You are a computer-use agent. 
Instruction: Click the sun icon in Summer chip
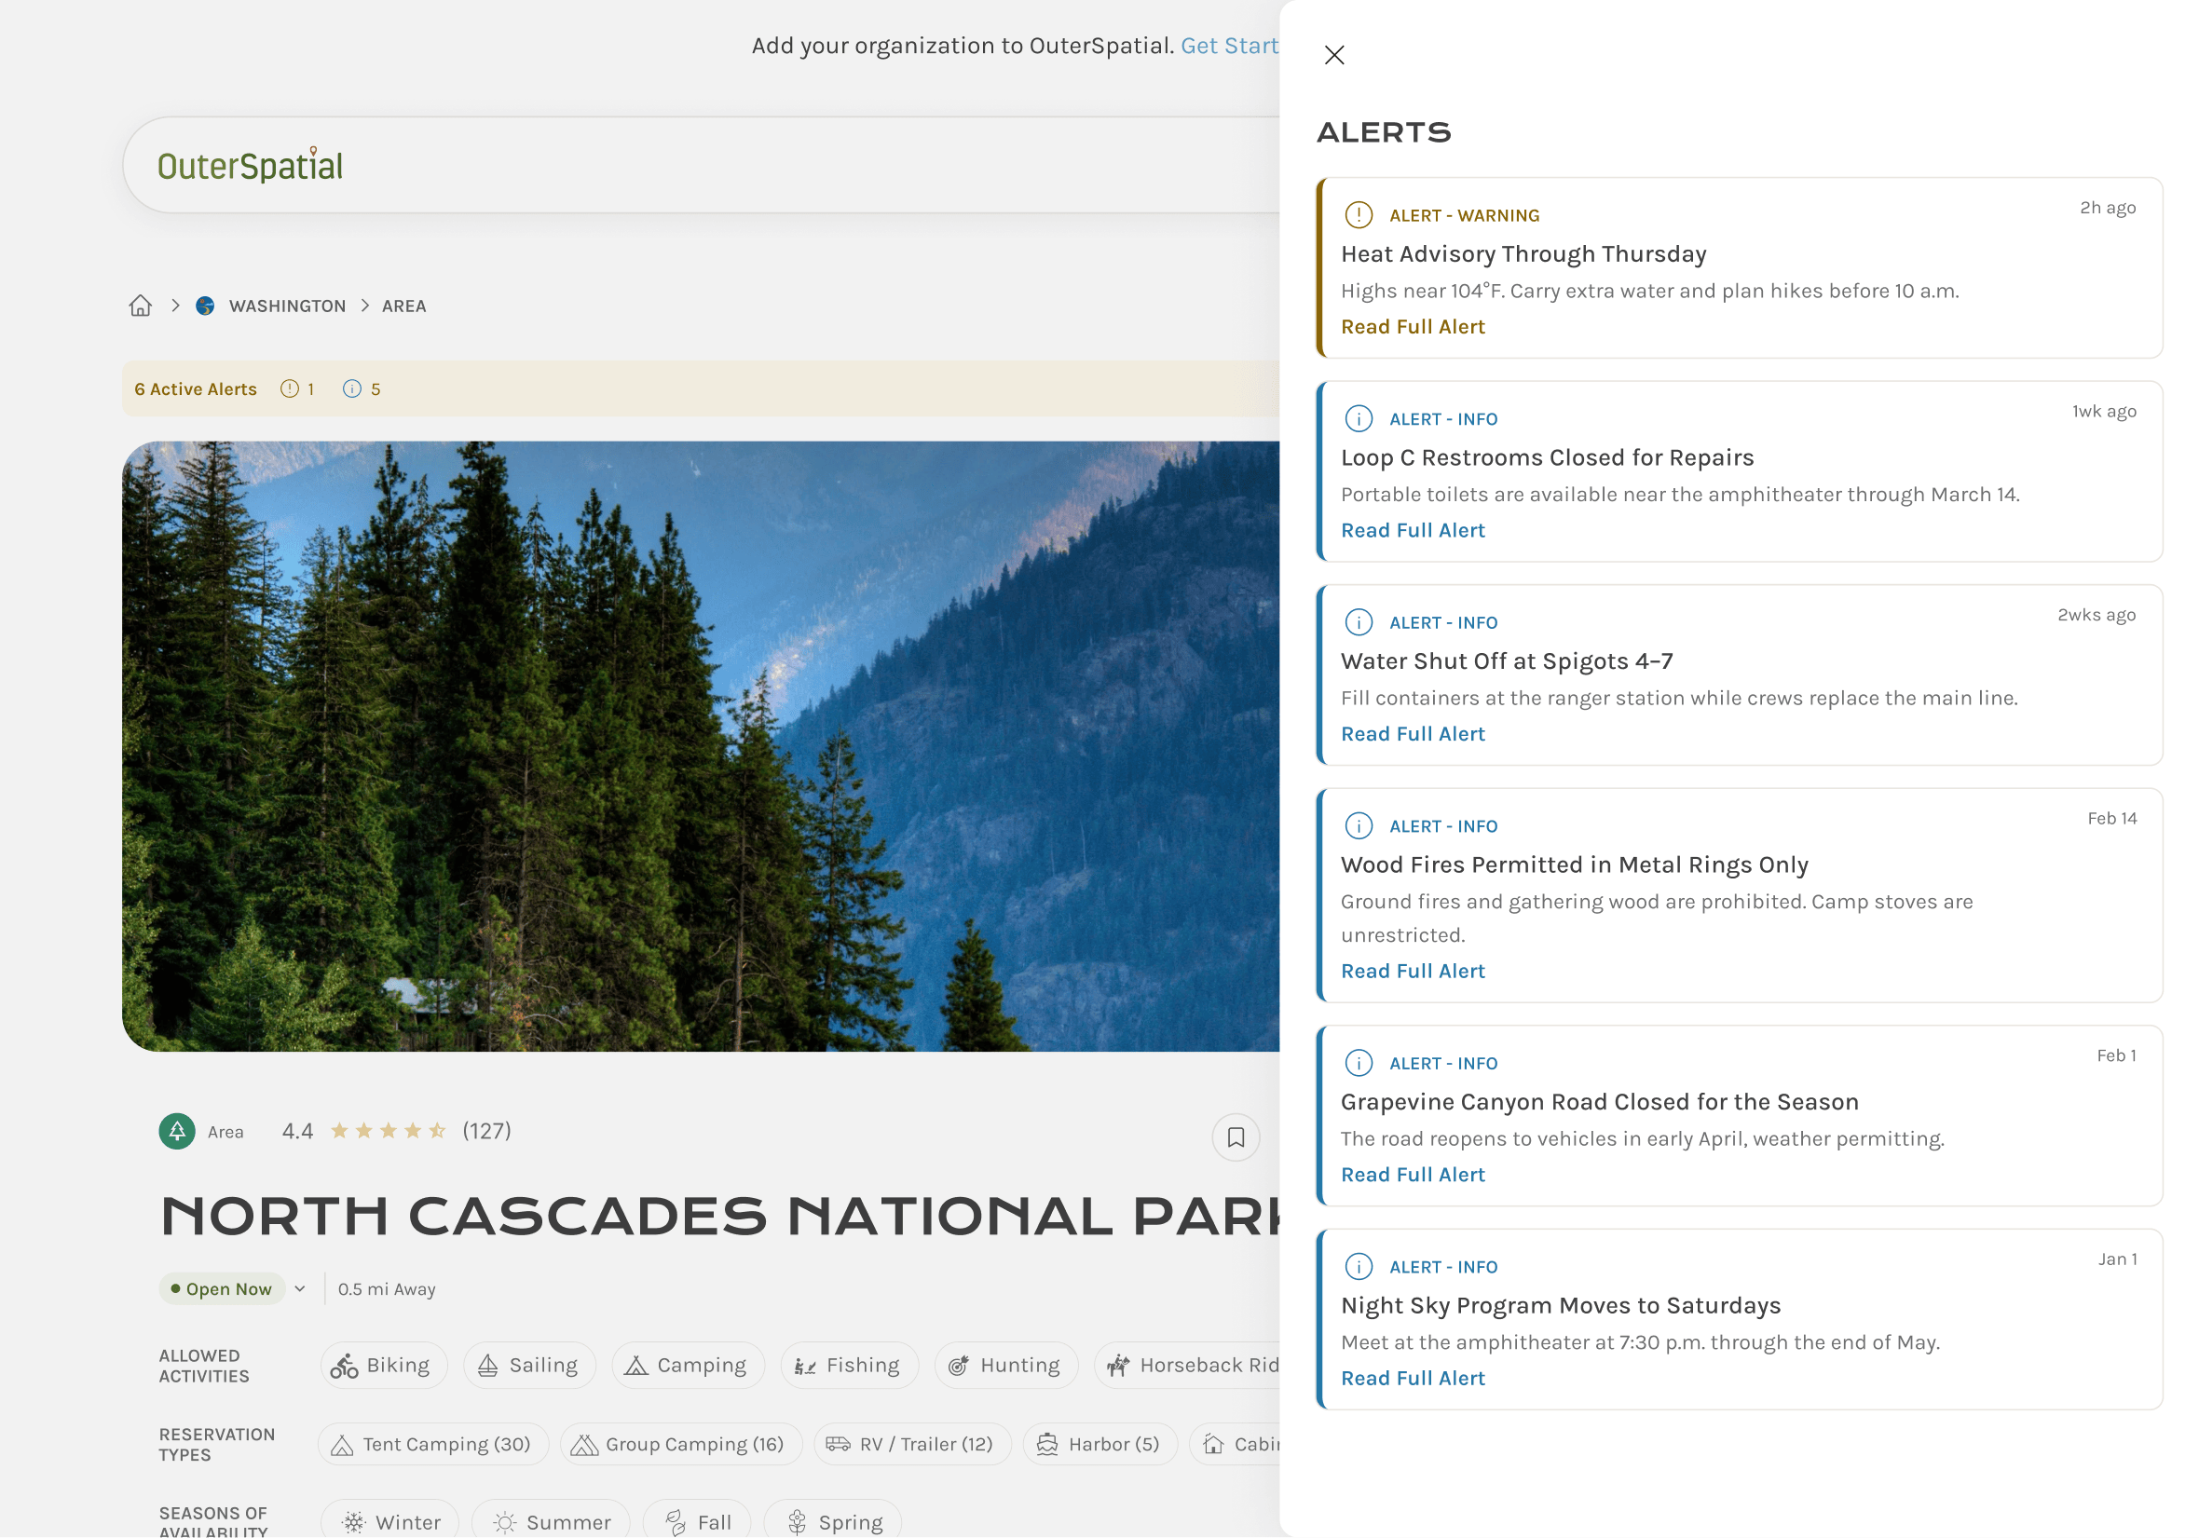point(505,1523)
